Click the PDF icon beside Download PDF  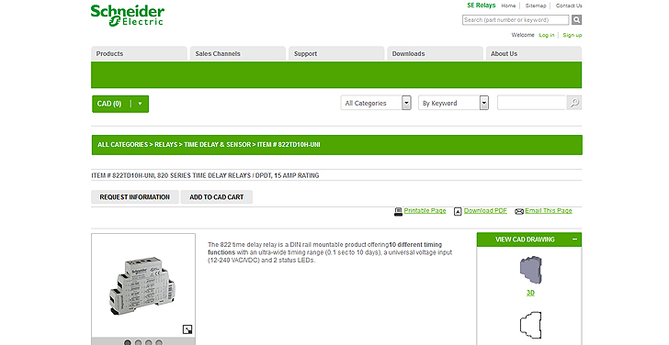(x=458, y=211)
